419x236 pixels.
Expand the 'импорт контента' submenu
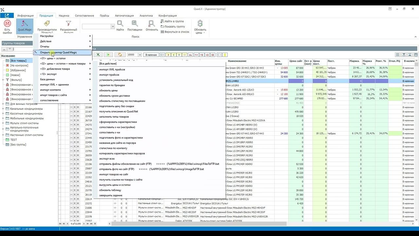pos(63,90)
